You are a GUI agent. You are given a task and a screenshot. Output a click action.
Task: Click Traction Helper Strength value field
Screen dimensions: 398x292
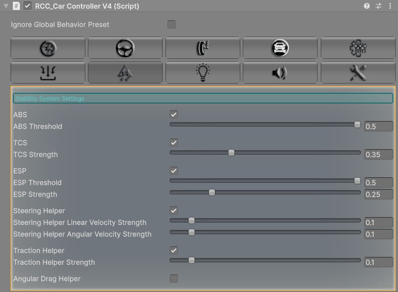click(378, 262)
